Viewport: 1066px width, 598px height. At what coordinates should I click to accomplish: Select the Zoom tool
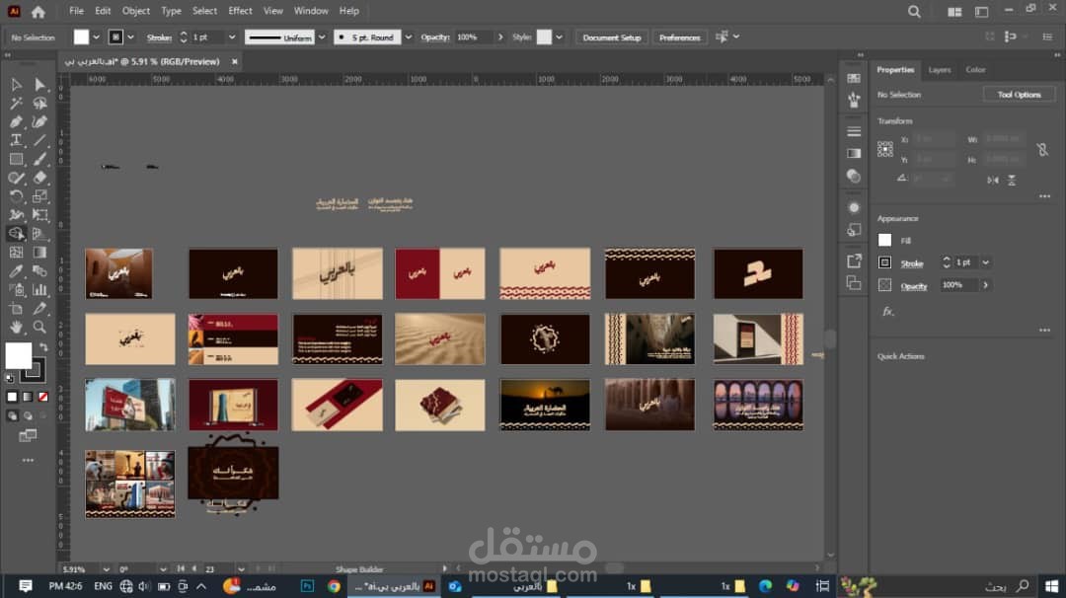click(40, 327)
